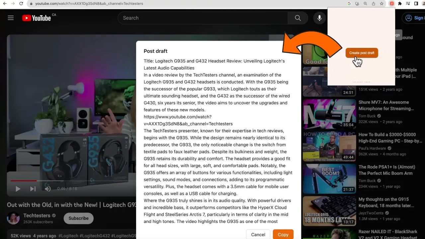Click the '234K views • 1 year ago' text
Viewport: 425px width, 239px height.
(x=379, y=186)
